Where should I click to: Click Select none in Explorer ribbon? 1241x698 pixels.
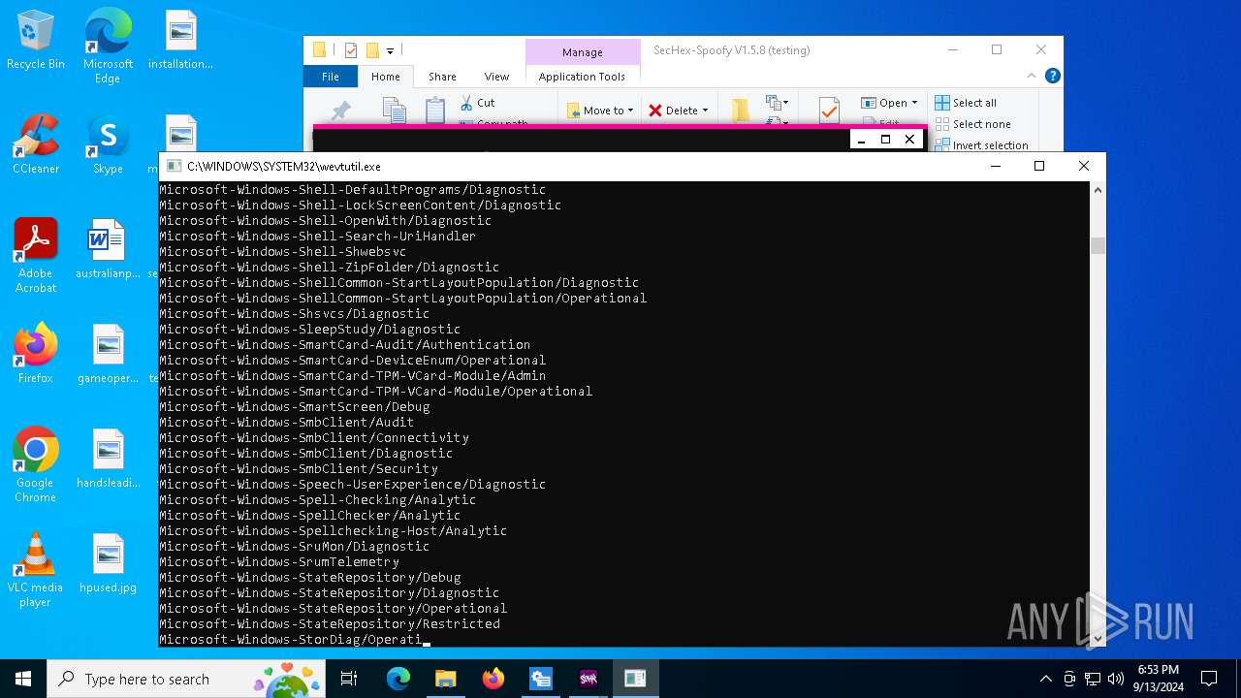(x=972, y=124)
